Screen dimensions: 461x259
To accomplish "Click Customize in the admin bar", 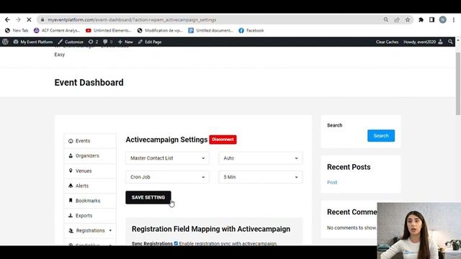I will click(x=71, y=42).
